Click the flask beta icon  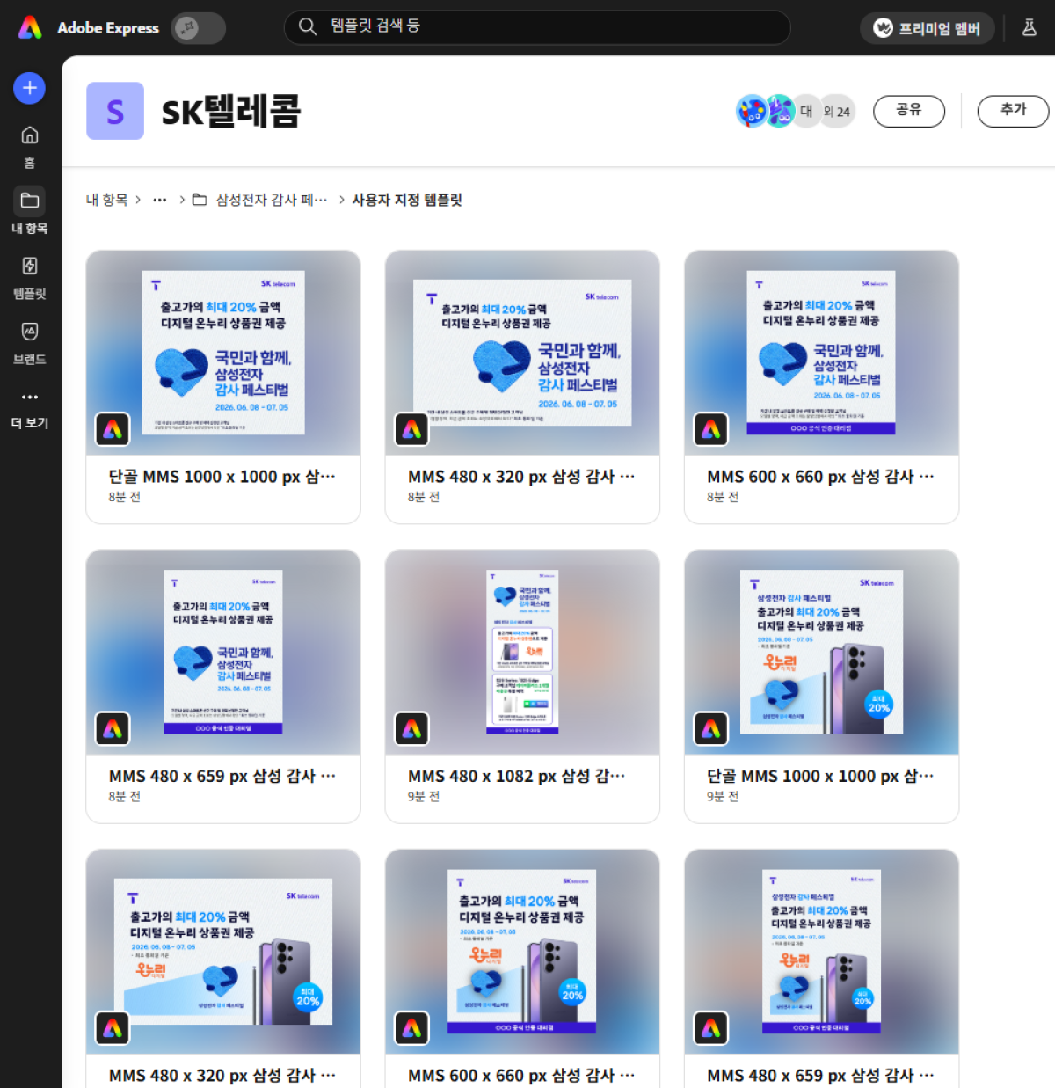pos(1029,28)
